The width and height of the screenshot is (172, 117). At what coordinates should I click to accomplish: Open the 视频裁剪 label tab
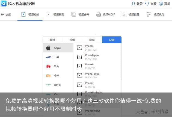[59, 14]
